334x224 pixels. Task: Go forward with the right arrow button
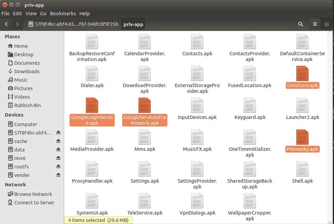click(17, 24)
